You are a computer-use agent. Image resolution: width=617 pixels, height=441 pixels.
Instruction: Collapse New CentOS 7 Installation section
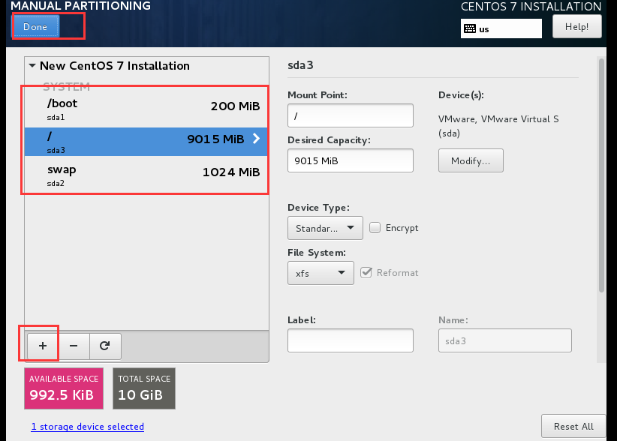click(32, 66)
